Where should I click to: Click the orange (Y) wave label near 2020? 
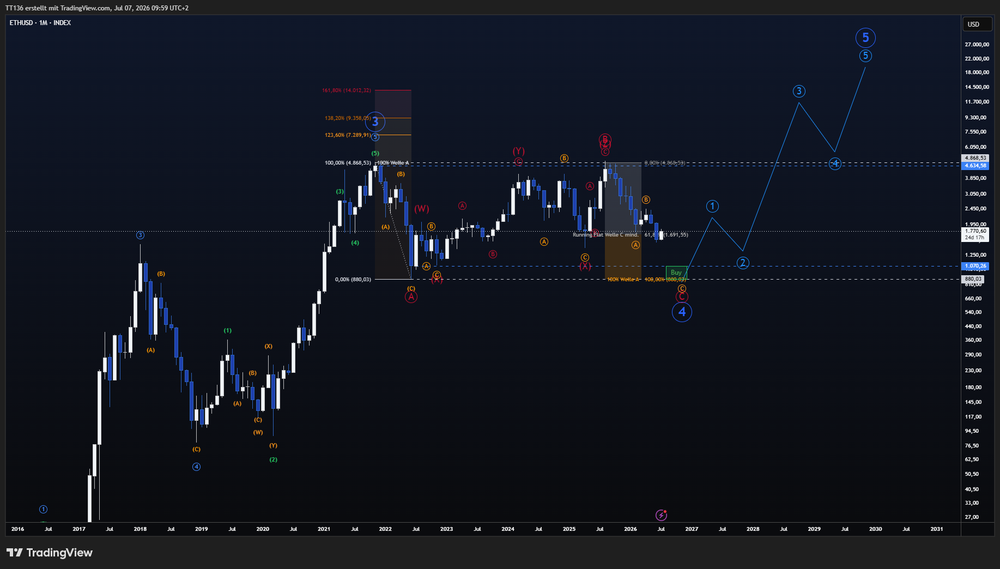[x=274, y=446]
